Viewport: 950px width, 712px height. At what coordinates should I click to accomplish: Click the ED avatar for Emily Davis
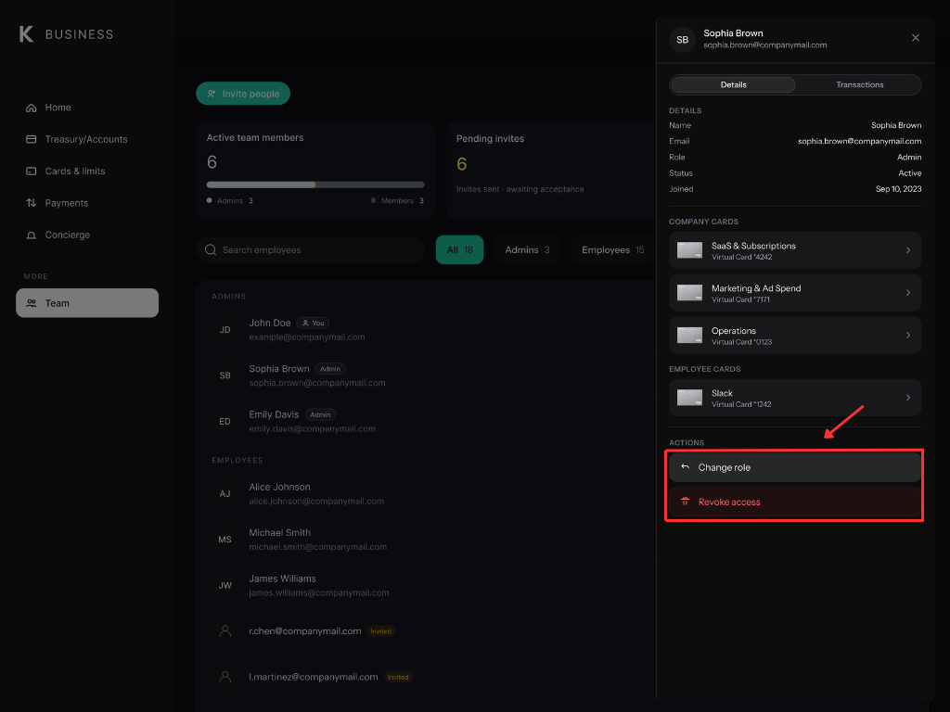[x=225, y=422]
